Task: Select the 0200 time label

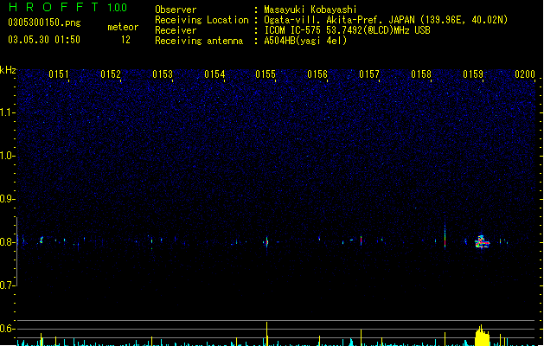Action: point(525,74)
